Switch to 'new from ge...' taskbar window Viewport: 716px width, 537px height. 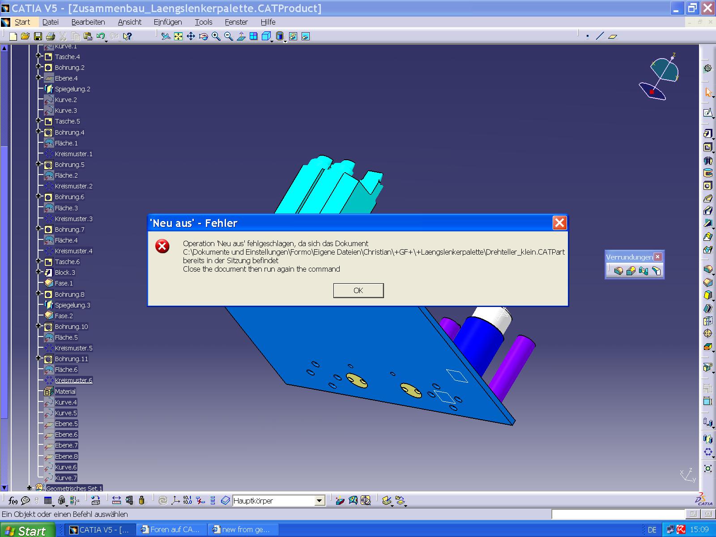(243, 529)
